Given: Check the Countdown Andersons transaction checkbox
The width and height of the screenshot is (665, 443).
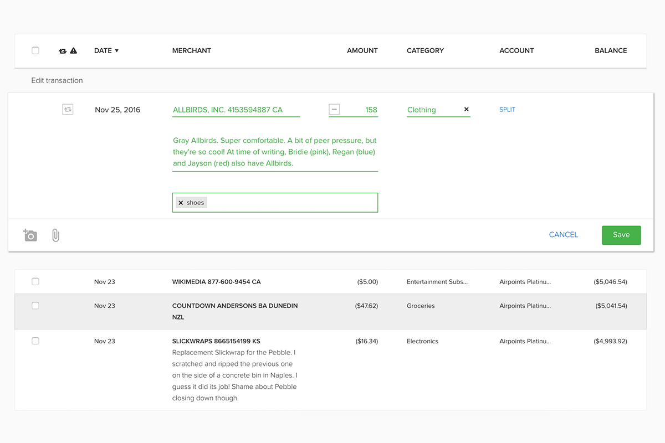Looking at the screenshot, I should click(35, 306).
